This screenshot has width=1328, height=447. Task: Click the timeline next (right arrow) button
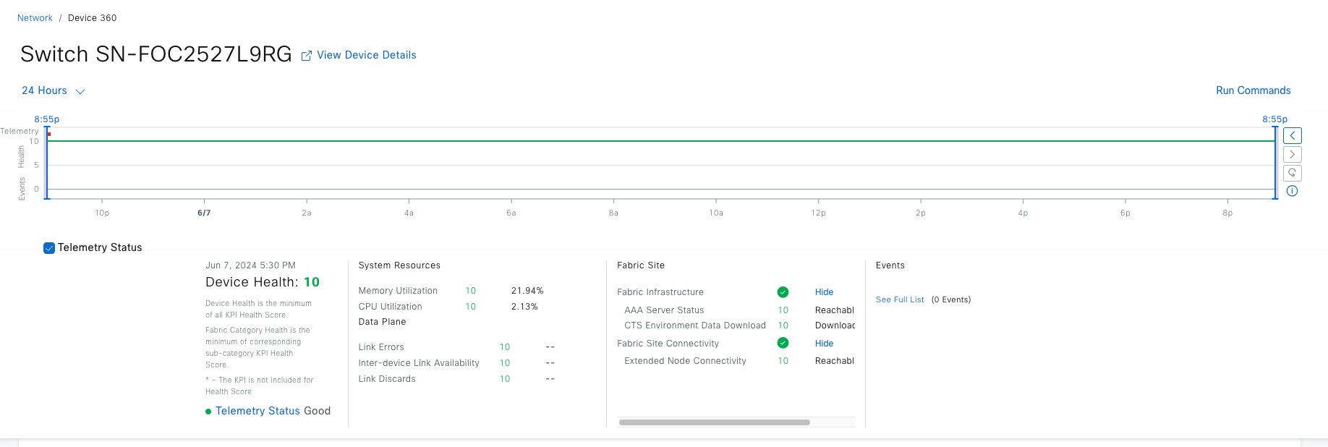pos(1292,155)
